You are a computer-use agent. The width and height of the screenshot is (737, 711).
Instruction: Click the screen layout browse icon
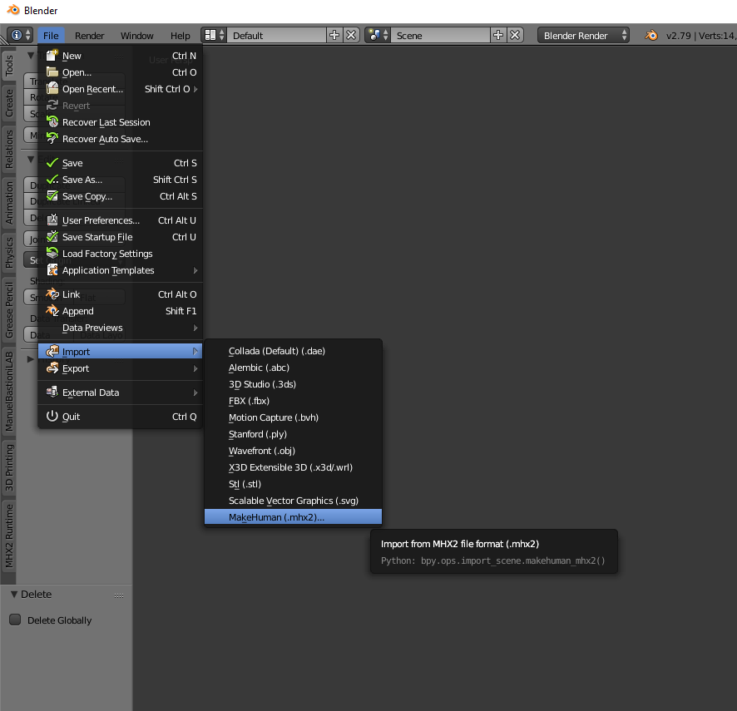[215, 35]
